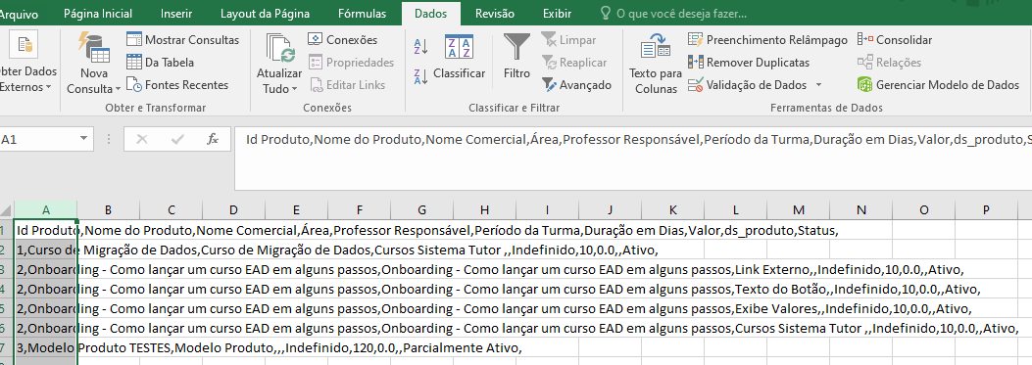1032x365 pixels.
Task: Sort ascending with the A-Z icon
Action: pos(420,47)
